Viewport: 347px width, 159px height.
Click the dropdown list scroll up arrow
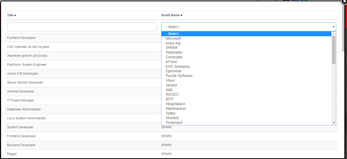pos(334,34)
